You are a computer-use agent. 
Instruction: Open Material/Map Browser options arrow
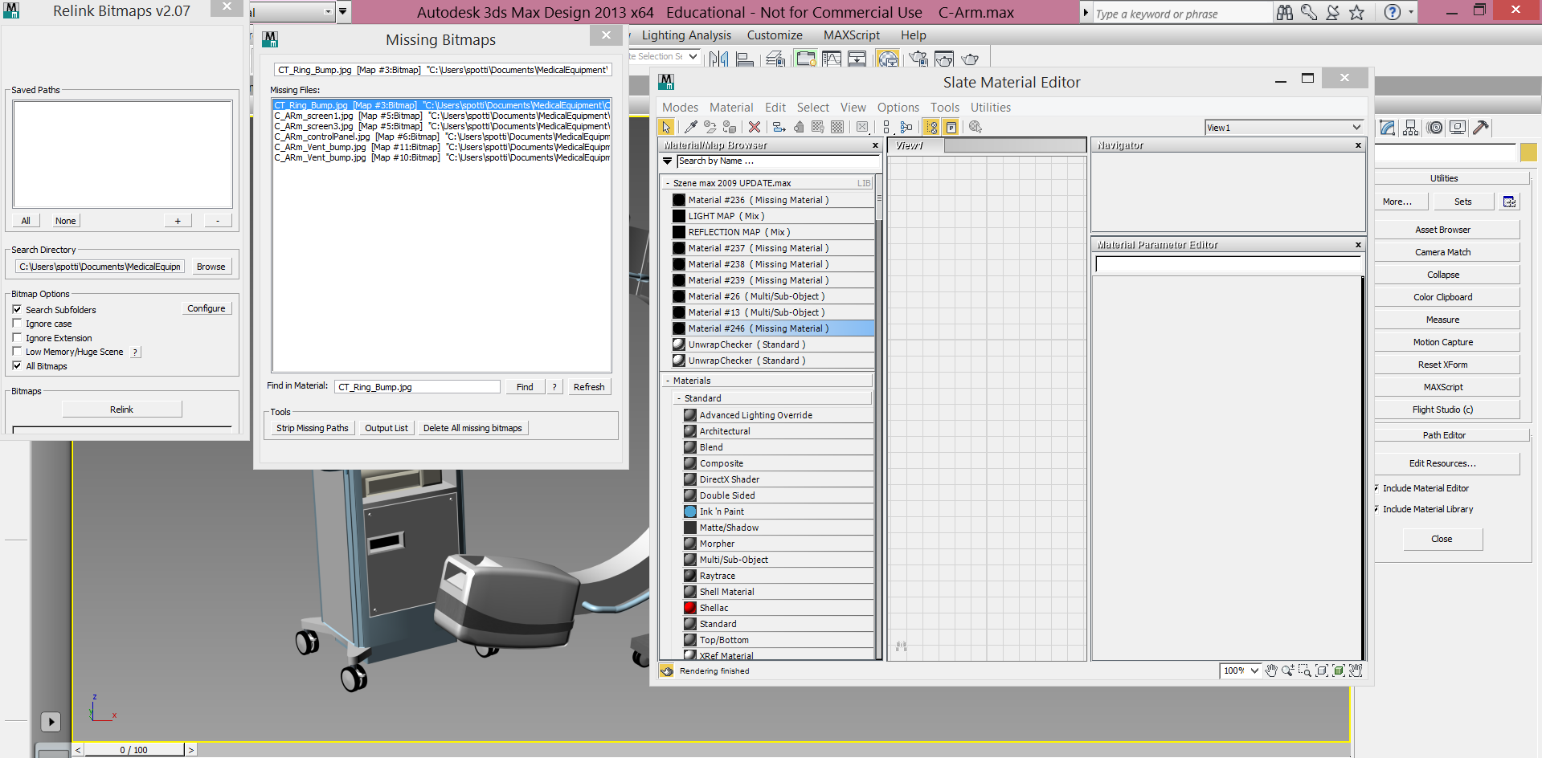click(667, 161)
